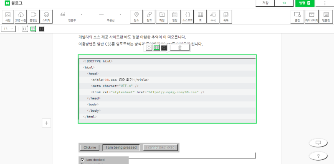Click the paragraph starting '이용방법은 일반 CSS를'
The image size is (334, 164).
pyautogui.click(x=141, y=44)
